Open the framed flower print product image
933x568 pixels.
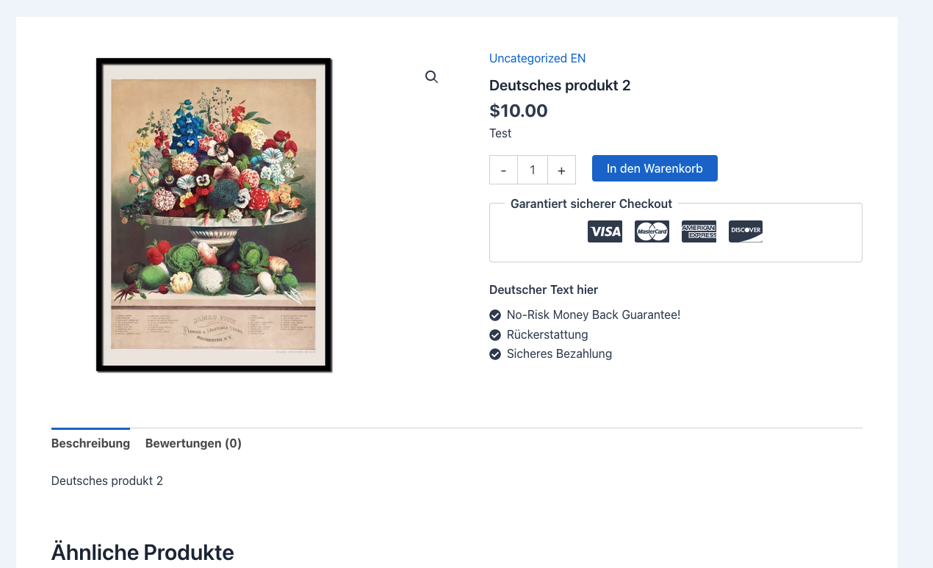click(215, 215)
